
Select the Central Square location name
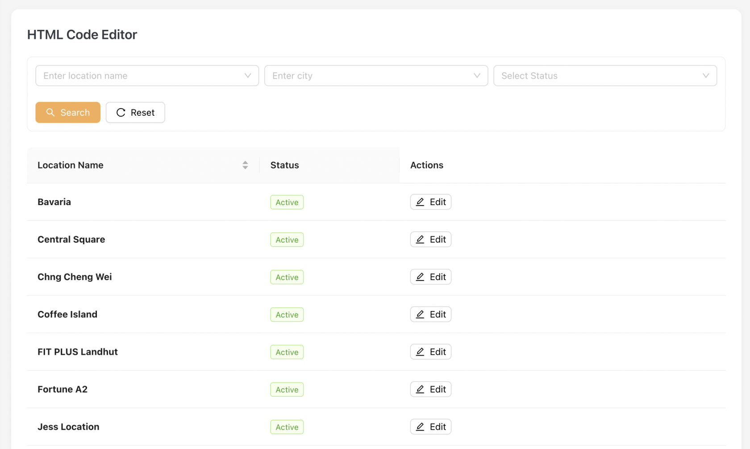[x=71, y=239]
